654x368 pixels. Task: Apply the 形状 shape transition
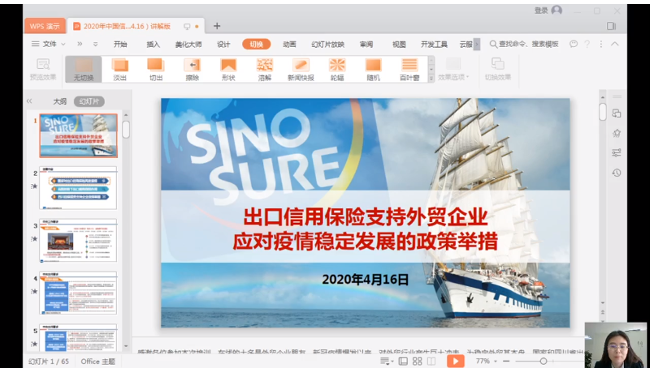point(228,69)
